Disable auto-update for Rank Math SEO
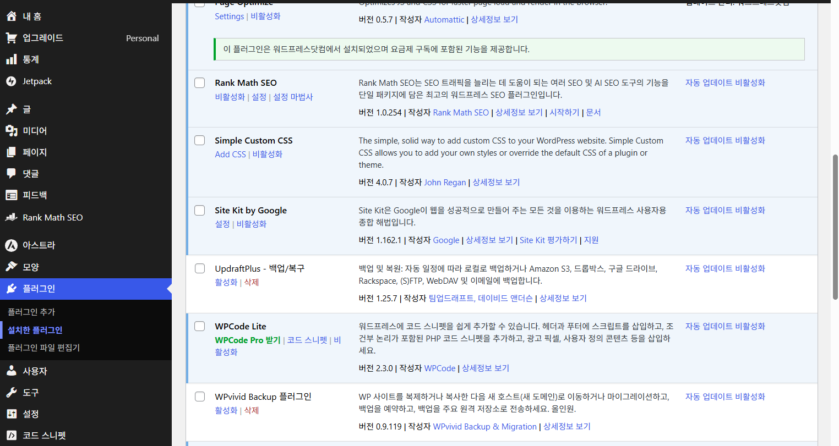The width and height of the screenshot is (839, 446). 725,82
